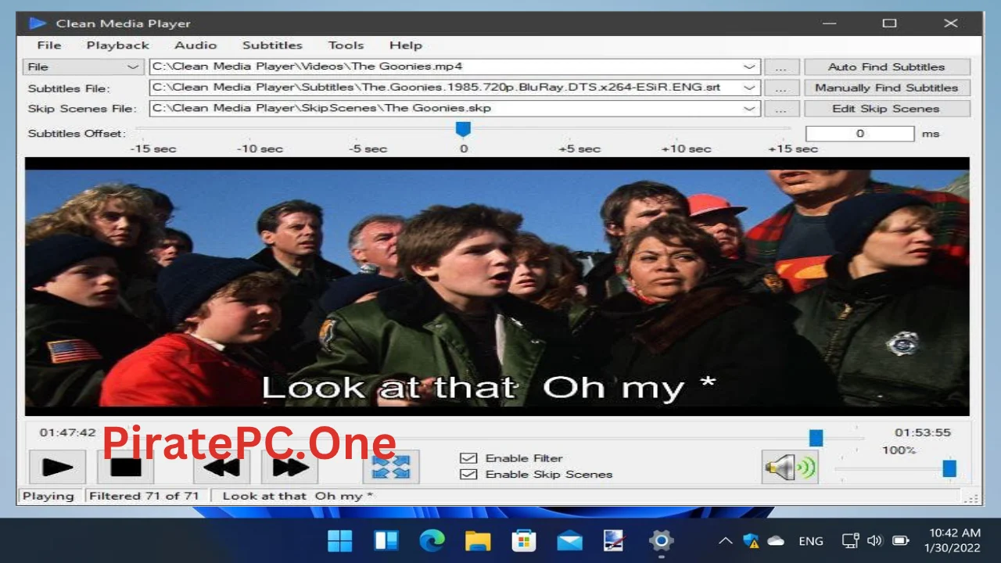Click the +15 sec offset label
This screenshot has height=563, width=1001.
tap(793, 149)
